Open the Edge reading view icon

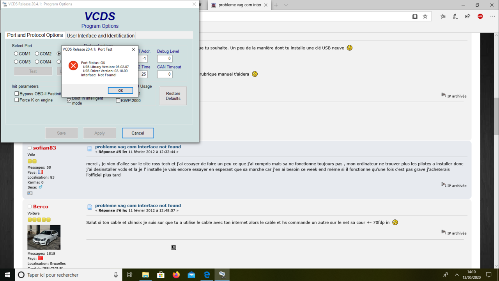[x=415, y=16]
